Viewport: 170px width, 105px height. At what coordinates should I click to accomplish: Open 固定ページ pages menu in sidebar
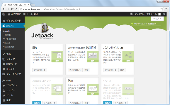(13, 64)
